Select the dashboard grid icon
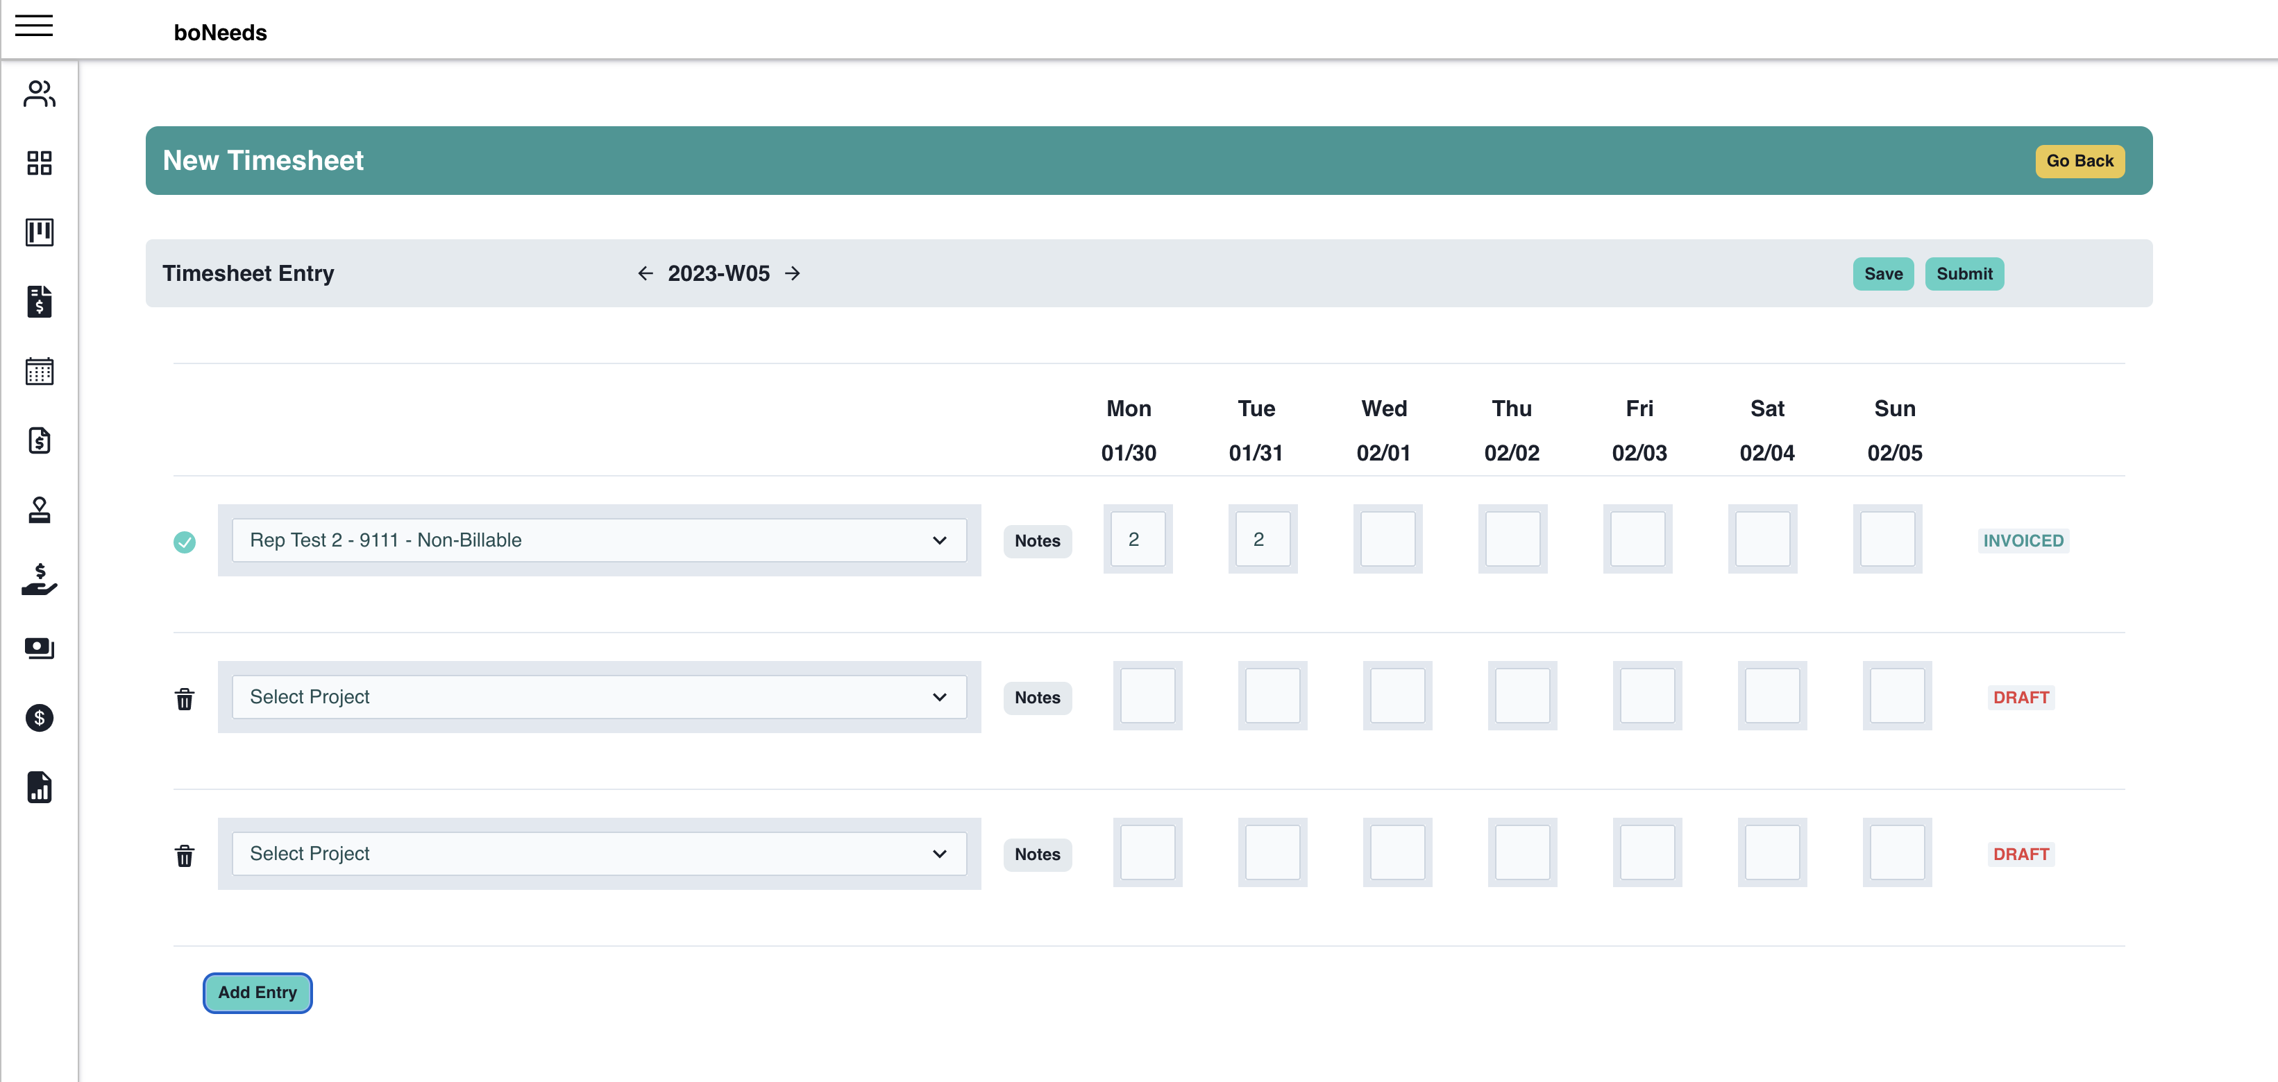The height and width of the screenshot is (1082, 2278). click(39, 164)
